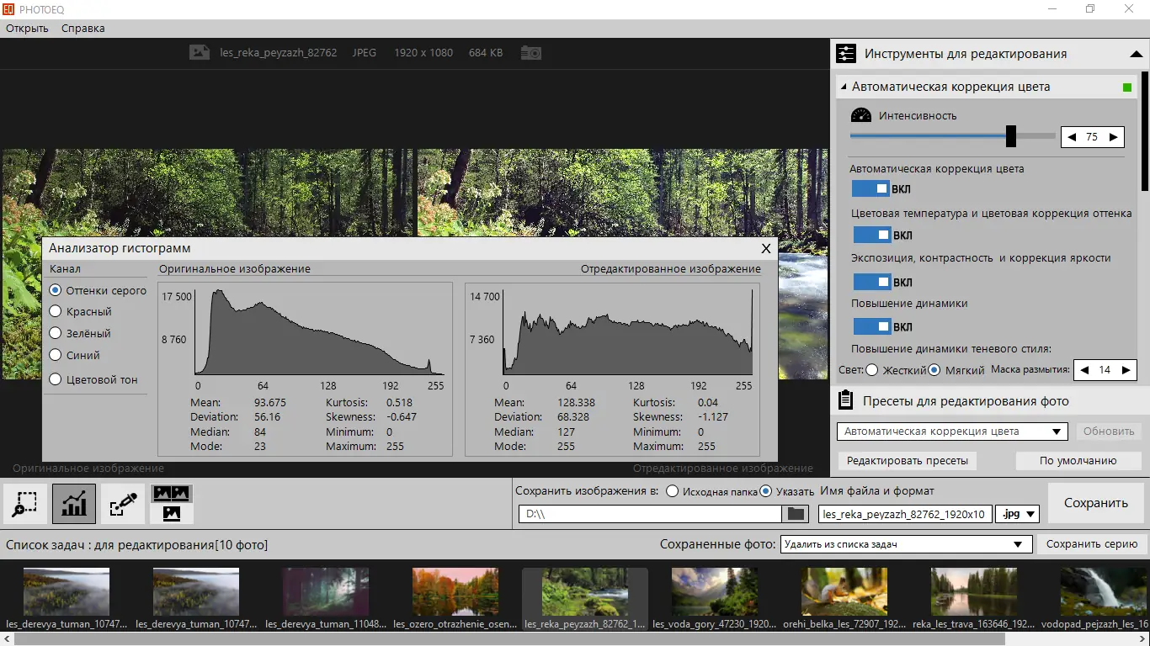Select the Жесткий light option
This screenshot has height=646, width=1150.
872,370
